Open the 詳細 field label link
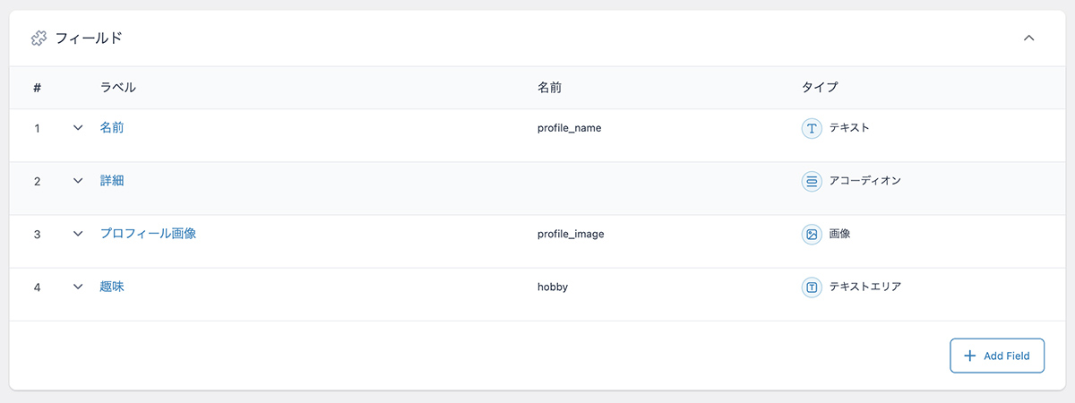This screenshot has width=1075, height=403. point(112,181)
